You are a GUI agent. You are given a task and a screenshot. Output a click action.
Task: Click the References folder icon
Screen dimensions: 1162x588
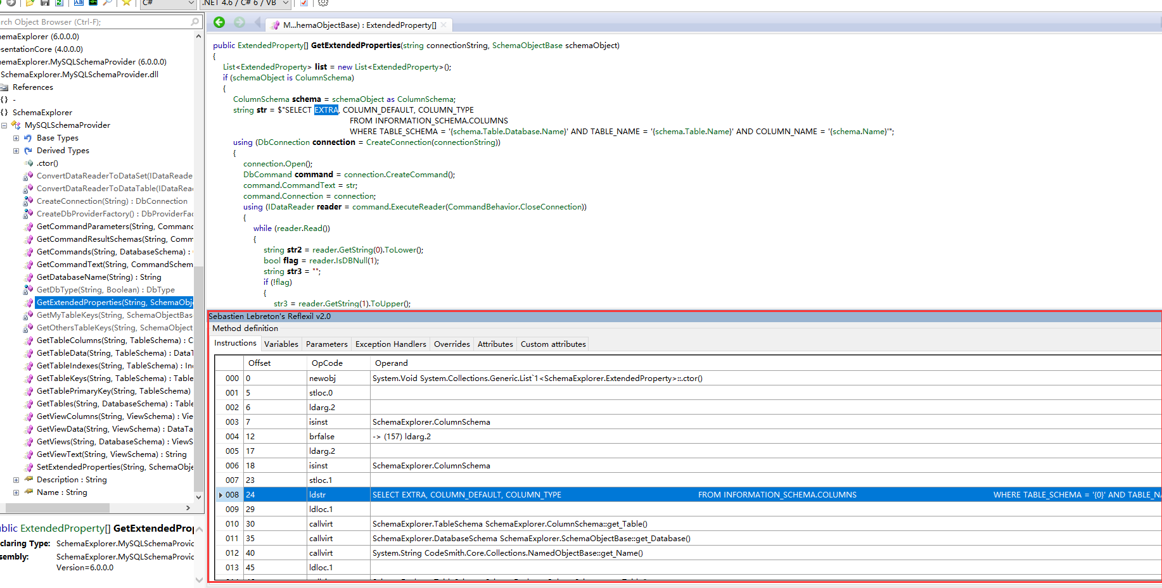click(x=4, y=87)
